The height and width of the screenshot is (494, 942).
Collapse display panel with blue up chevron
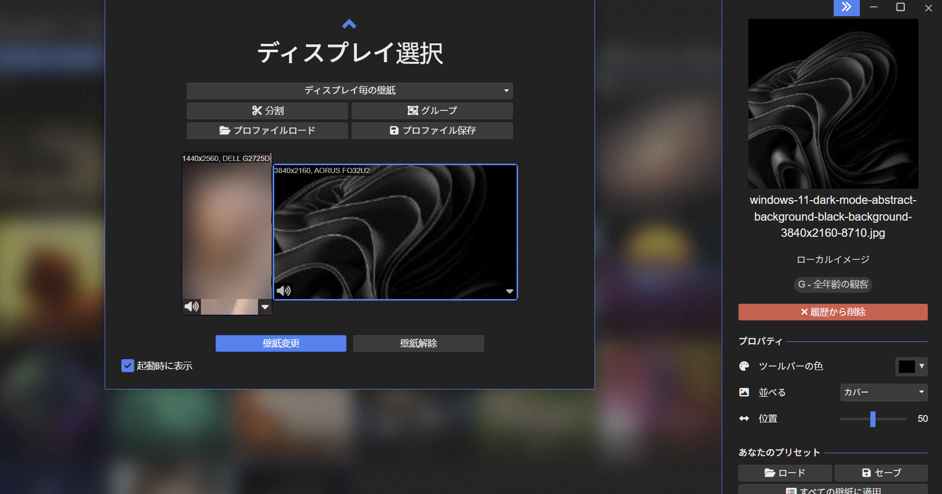point(349,24)
